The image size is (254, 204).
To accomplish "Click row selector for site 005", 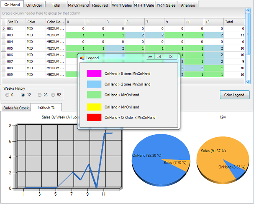I will 4,48.
